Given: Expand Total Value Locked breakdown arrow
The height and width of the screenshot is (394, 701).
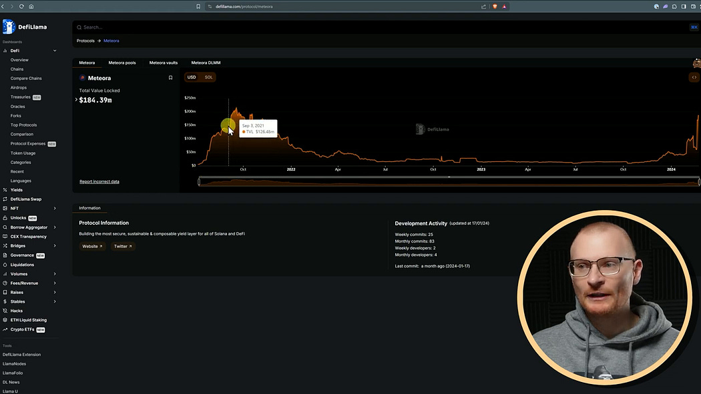Looking at the screenshot, I should click(x=77, y=100).
